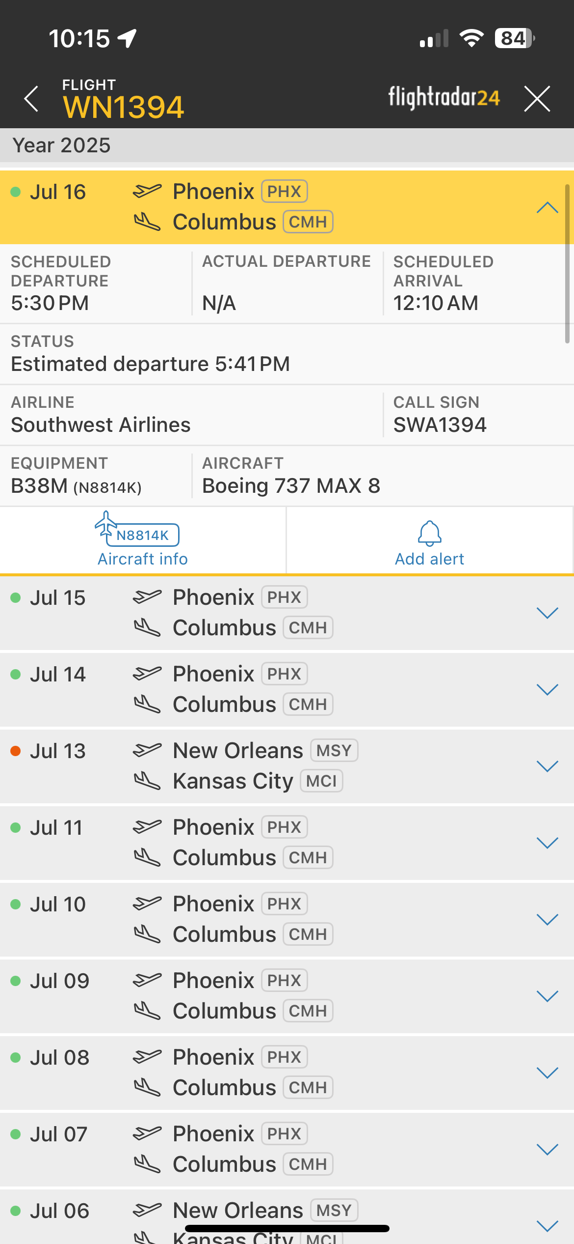The width and height of the screenshot is (574, 1244).
Task: Tap the MSY airport badge on Jul 13
Action: [x=334, y=751]
